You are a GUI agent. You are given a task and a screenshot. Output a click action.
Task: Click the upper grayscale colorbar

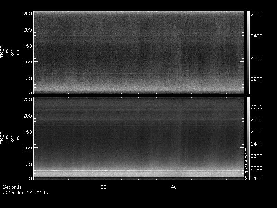(x=248, y=52)
